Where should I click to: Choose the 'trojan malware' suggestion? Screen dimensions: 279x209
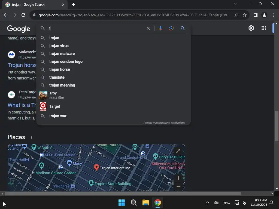coord(113,54)
